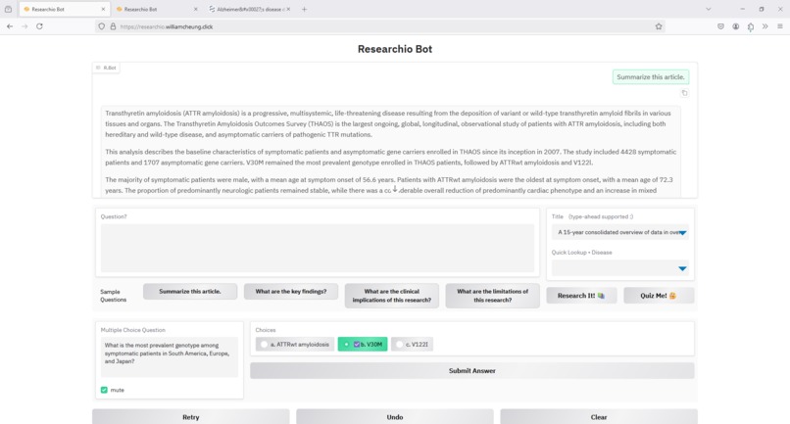Open the Firefox View icon

click(8, 9)
